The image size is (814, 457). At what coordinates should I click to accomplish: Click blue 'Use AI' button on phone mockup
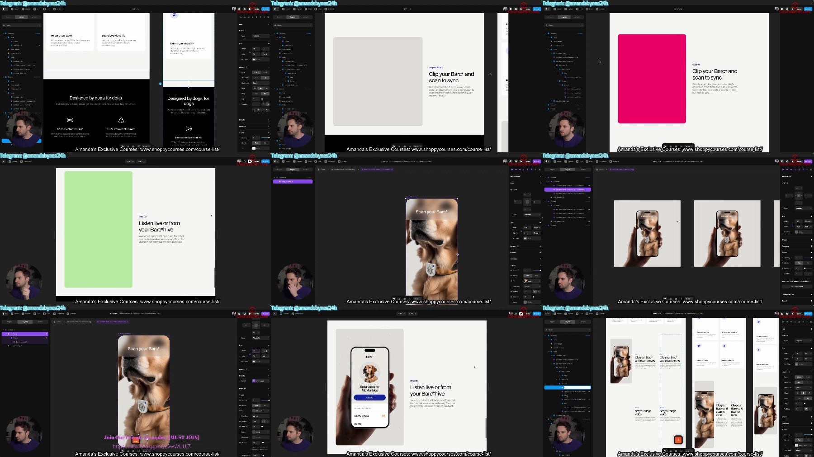[x=369, y=397]
